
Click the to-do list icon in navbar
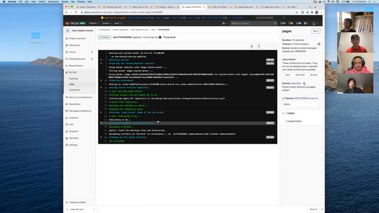point(298,23)
